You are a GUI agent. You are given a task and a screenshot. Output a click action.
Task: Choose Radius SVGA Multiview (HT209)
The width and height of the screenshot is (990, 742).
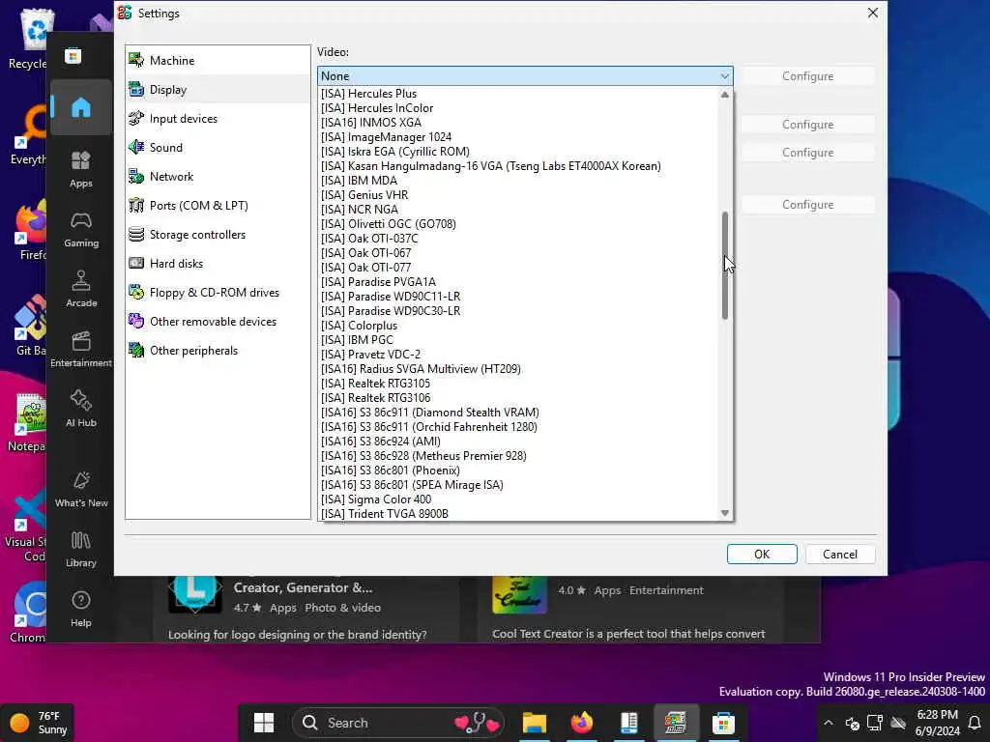pyautogui.click(x=518, y=369)
